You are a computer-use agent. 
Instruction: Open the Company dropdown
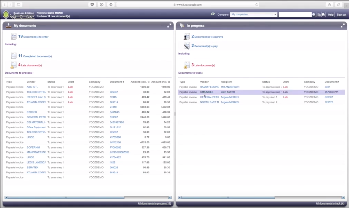click(254, 14)
